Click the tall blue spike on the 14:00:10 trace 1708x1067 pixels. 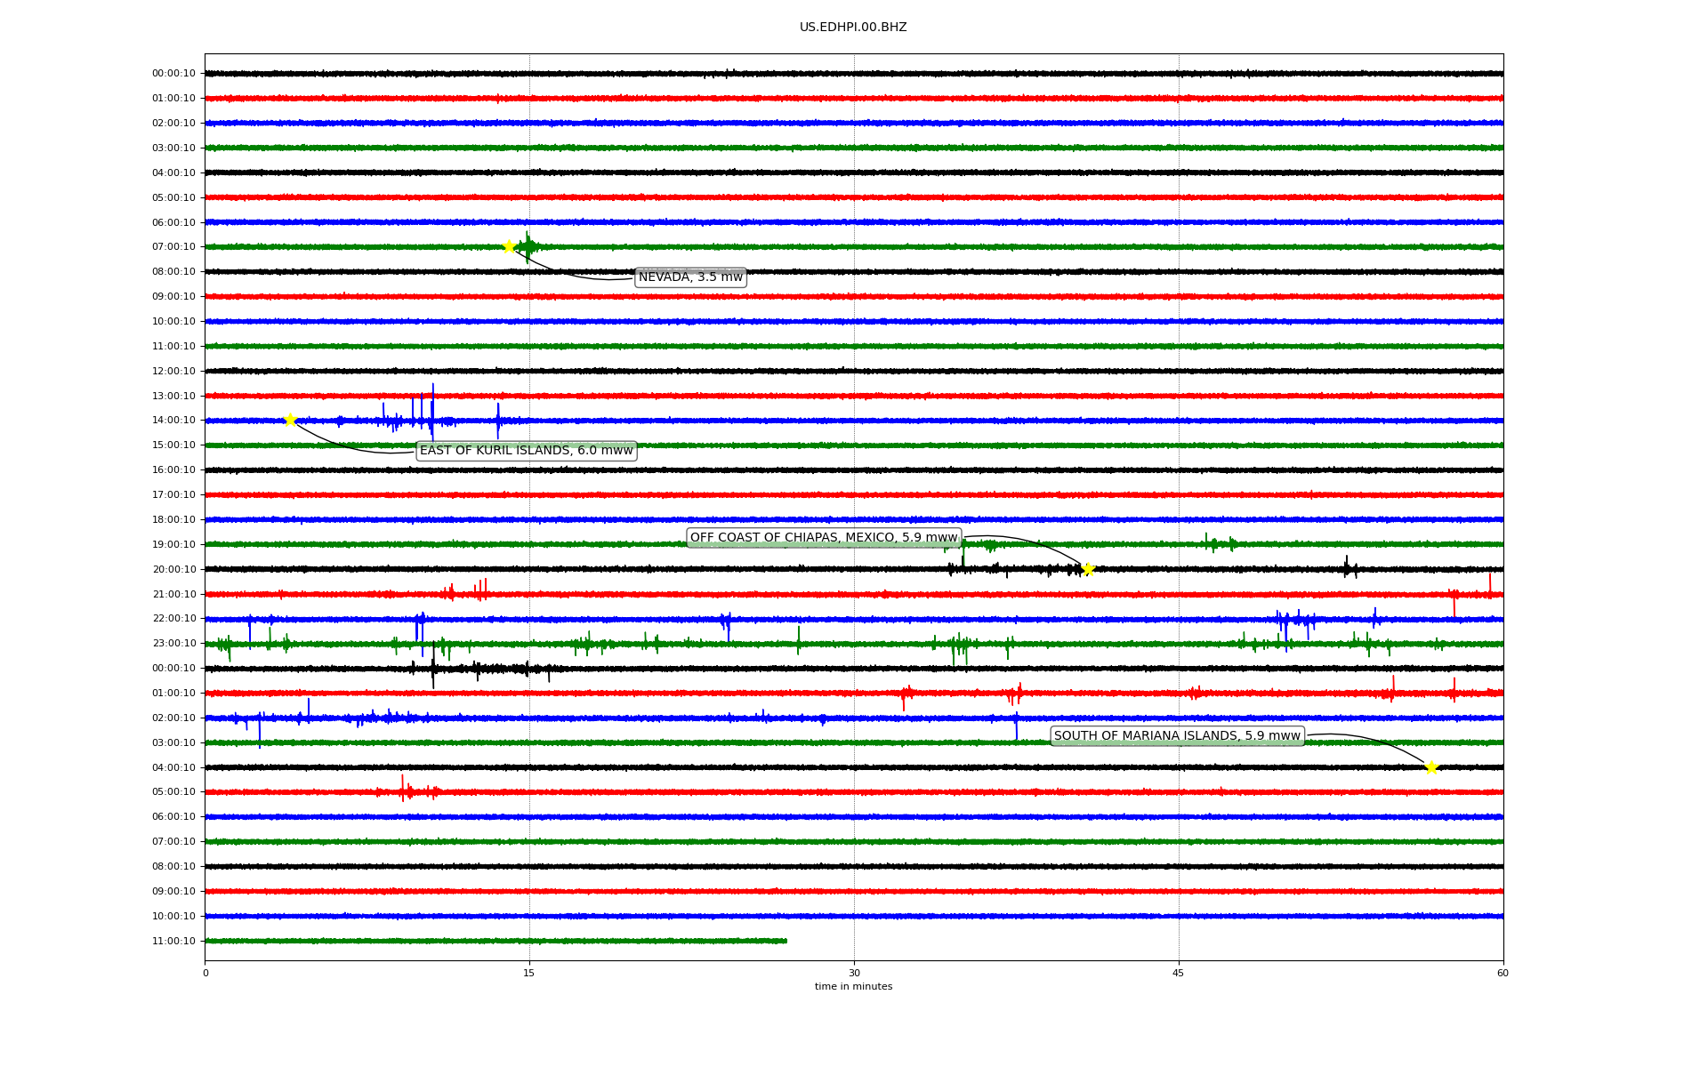tap(432, 413)
